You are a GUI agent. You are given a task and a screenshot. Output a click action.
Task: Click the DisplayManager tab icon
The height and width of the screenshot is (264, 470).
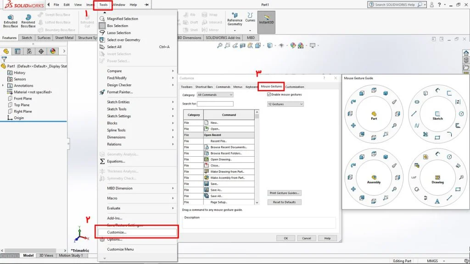pyautogui.click(x=53, y=51)
